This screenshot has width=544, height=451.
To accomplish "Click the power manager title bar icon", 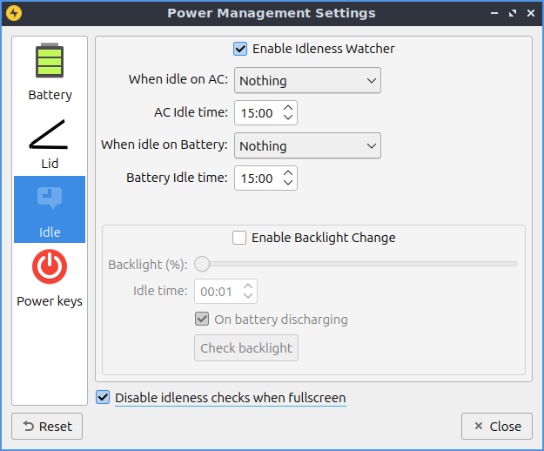I will [x=13, y=13].
